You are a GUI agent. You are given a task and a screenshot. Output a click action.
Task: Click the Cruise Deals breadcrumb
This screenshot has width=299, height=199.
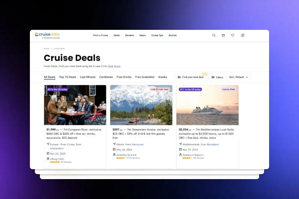click(59, 49)
